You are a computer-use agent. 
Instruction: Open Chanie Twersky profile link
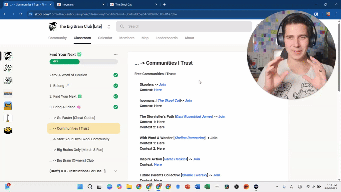[194, 175]
